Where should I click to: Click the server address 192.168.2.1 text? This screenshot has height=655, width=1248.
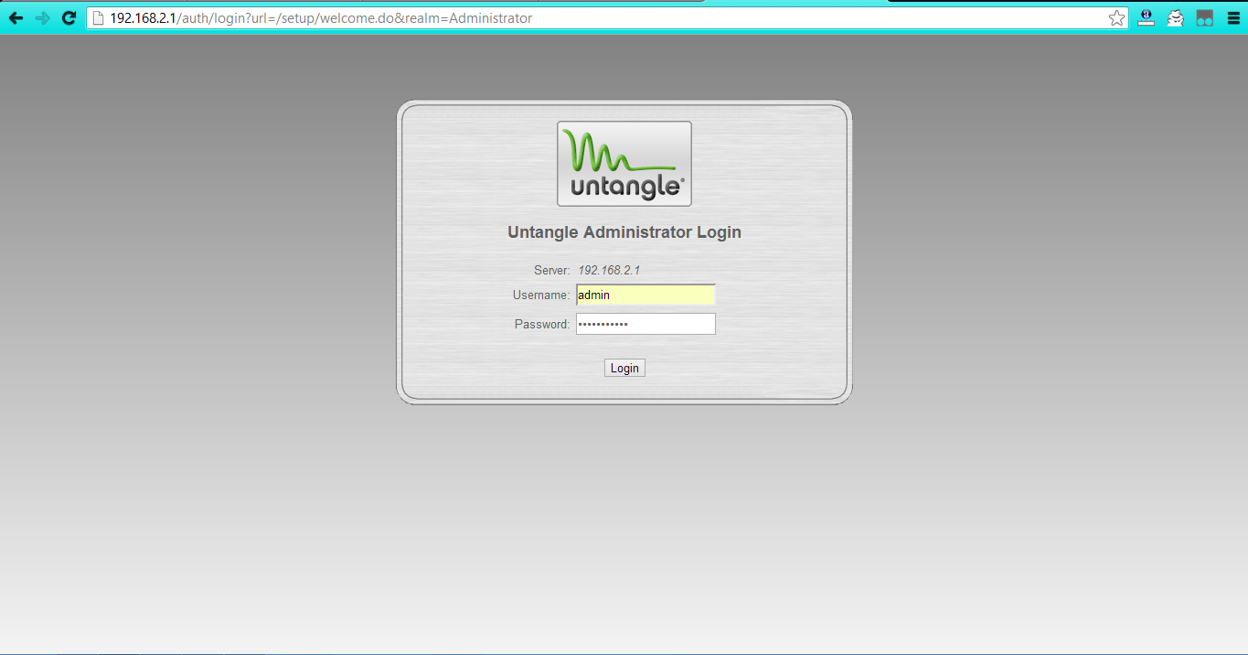609,271
